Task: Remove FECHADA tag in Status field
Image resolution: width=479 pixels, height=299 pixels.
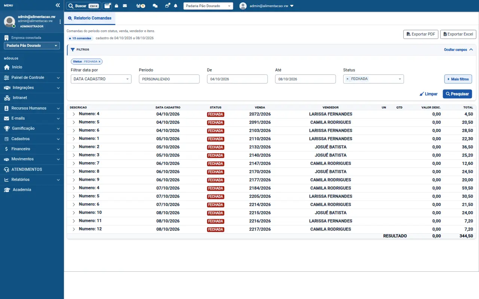Action: point(347,79)
